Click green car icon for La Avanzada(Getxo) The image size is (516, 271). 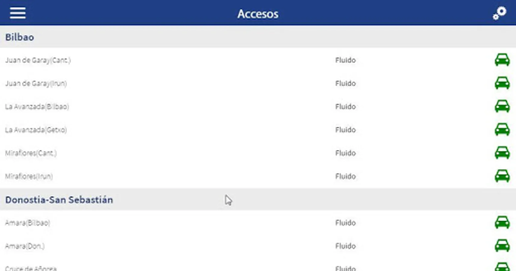pos(502,129)
